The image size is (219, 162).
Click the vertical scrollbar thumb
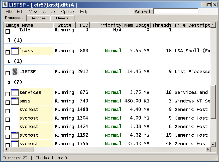pyautogui.click(x=213, y=102)
